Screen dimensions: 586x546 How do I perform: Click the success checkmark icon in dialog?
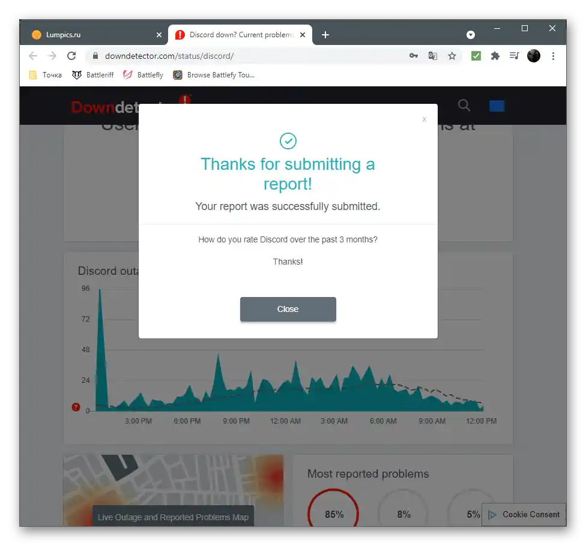click(288, 141)
